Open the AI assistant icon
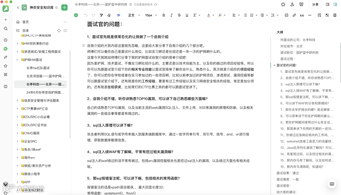The image size is (341, 195). [x=6, y=49]
